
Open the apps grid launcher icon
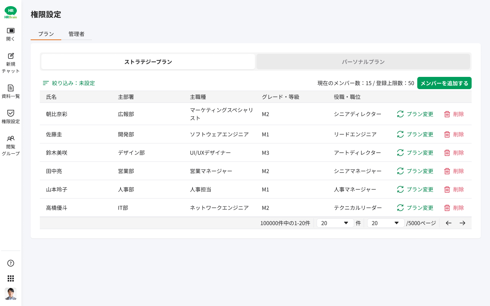click(11, 278)
